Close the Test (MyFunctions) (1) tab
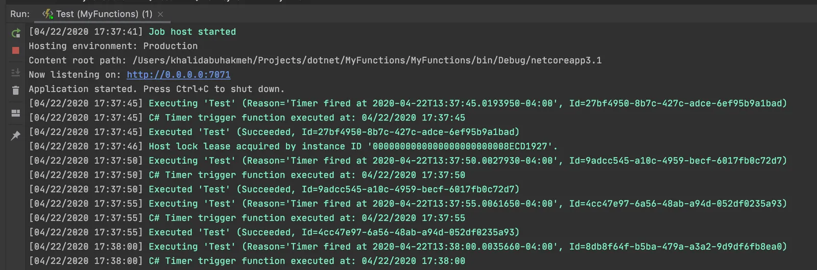This screenshot has width=817, height=270. [160, 14]
